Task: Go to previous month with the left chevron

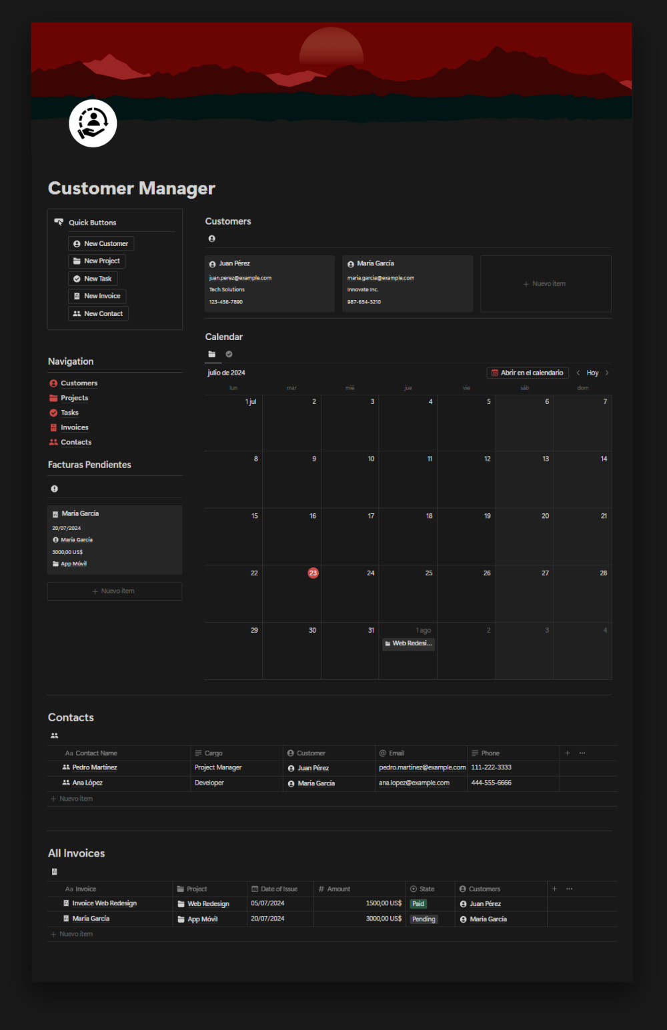Action: pos(578,373)
